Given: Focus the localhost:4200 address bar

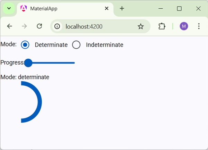Looking at the screenshot, I should (97, 26).
